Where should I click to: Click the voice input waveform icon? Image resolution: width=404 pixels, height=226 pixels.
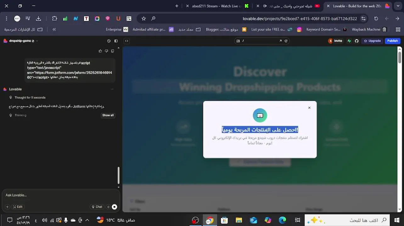(x=109, y=207)
